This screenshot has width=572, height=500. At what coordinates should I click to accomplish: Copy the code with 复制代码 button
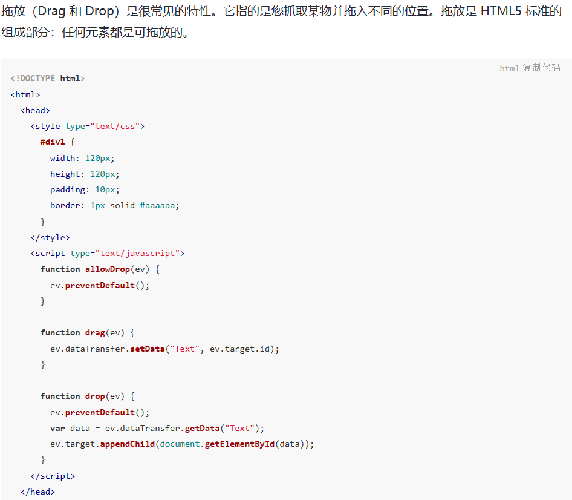click(x=541, y=68)
